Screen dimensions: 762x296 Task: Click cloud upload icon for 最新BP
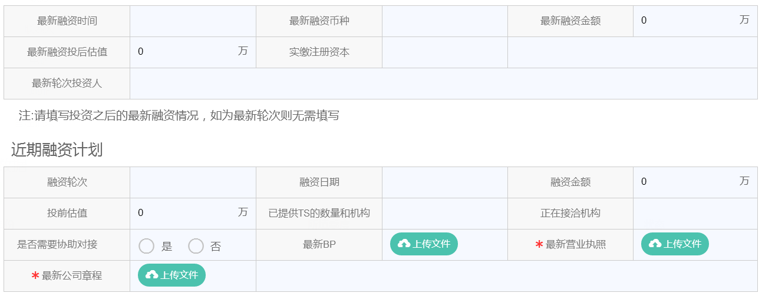(x=404, y=244)
